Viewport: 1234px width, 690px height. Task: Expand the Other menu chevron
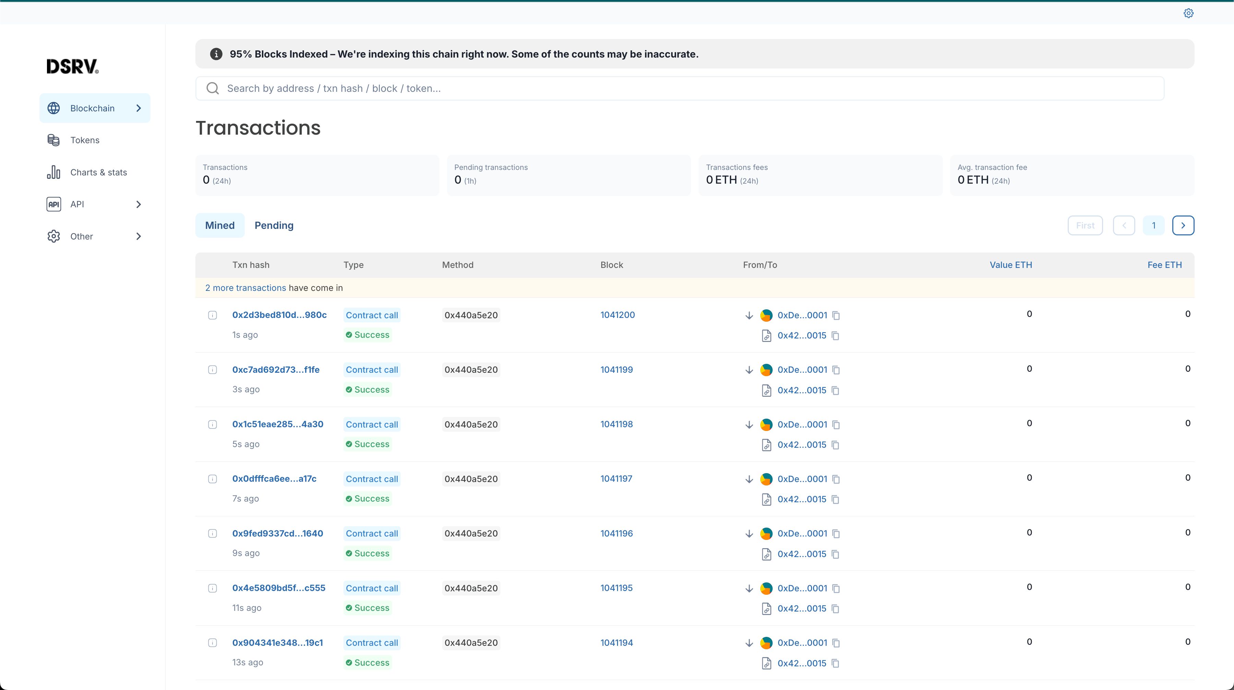[x=138, y=236]
